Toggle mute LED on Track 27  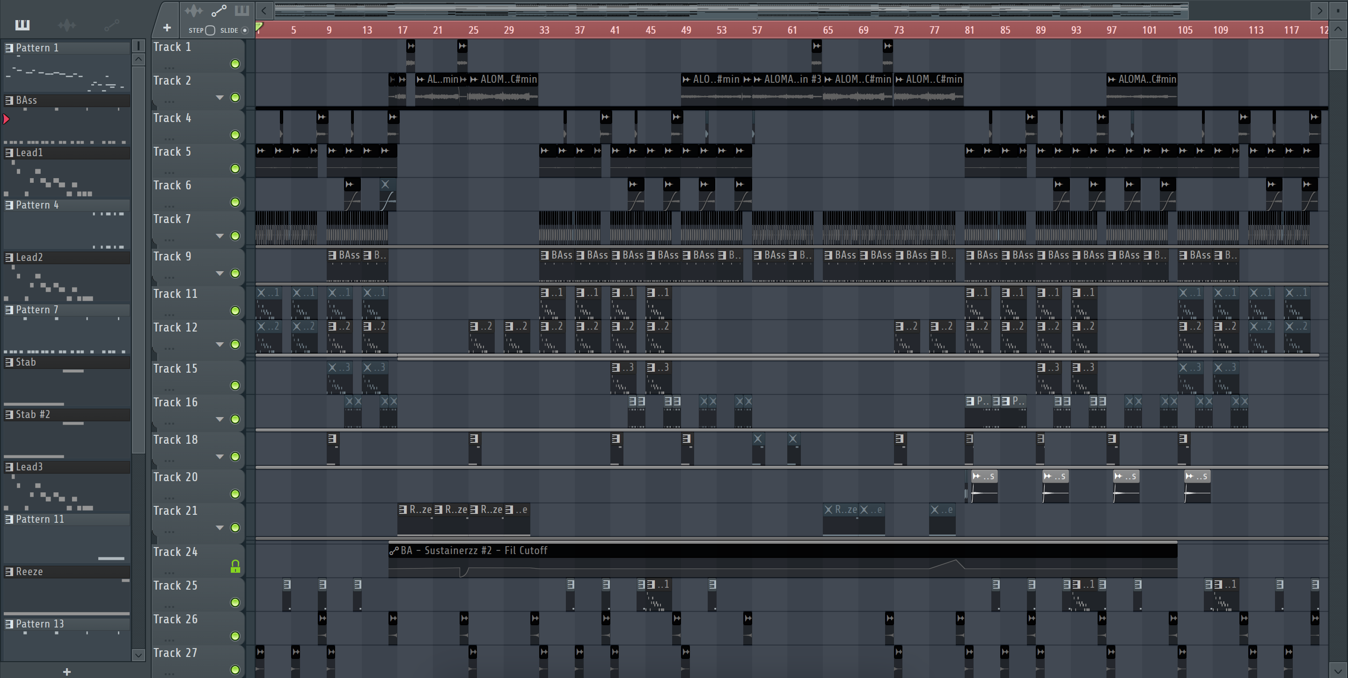235,669
